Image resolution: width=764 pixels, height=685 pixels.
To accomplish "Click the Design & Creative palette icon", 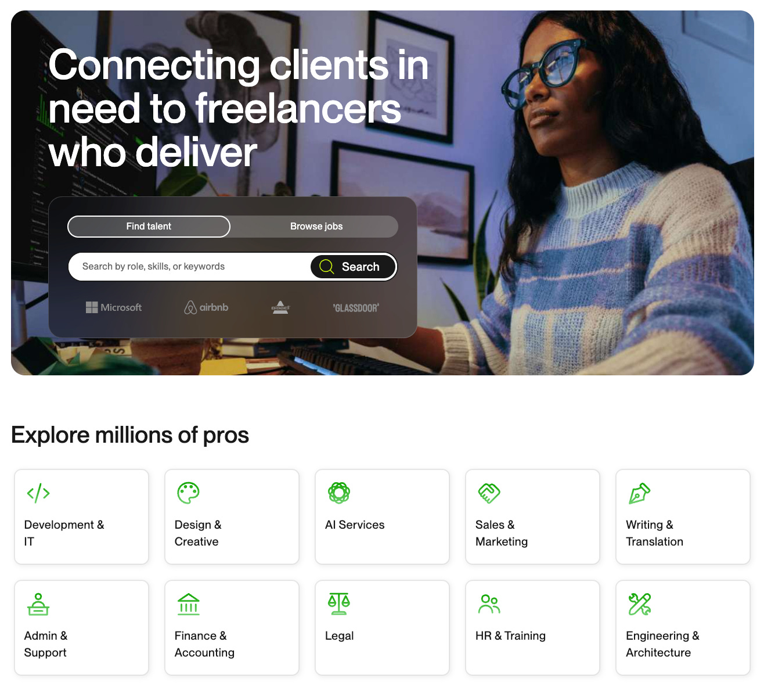I will [188, 493].
